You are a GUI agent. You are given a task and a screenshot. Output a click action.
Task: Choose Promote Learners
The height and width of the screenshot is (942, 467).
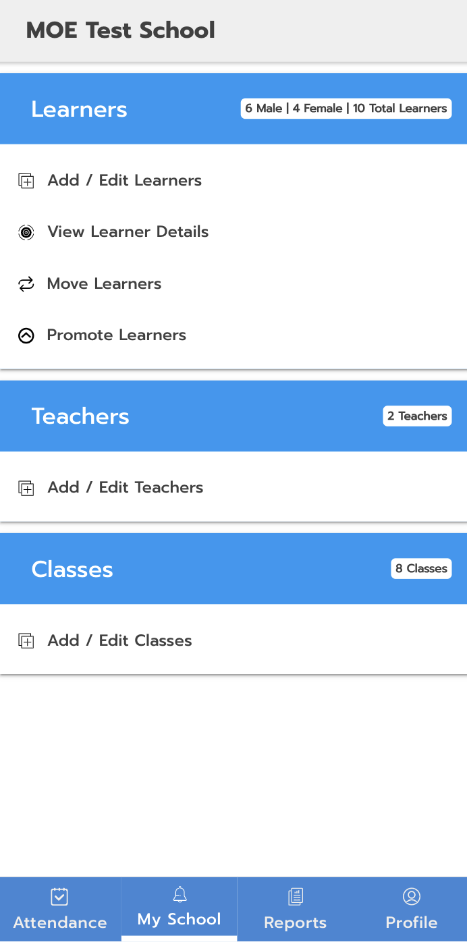pos(117,335)
